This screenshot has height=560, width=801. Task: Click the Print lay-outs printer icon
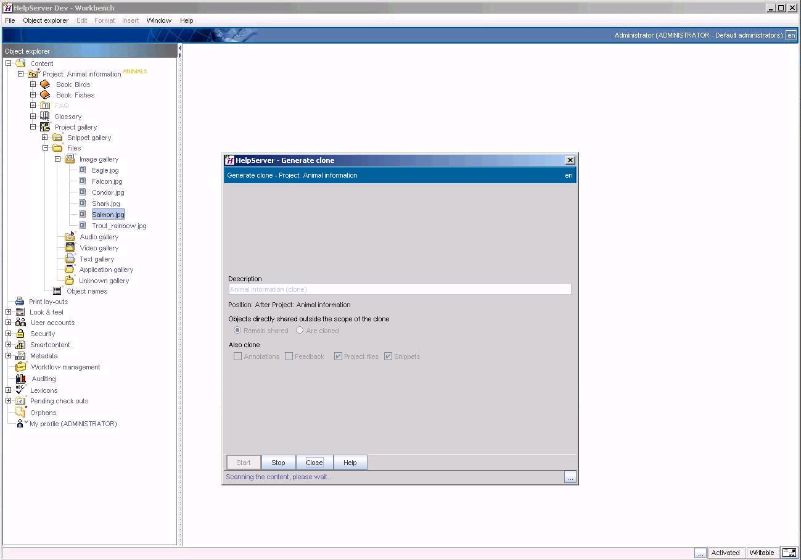coord(20,302)
